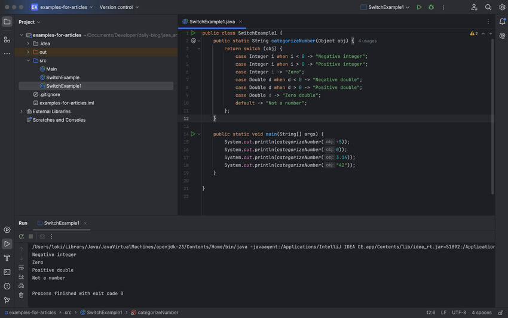The image size is (508, 318).
Task: Click the Search Everywhere magnifier
Action: (x=488, y=7)
